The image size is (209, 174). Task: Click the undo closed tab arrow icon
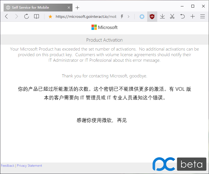182,16
